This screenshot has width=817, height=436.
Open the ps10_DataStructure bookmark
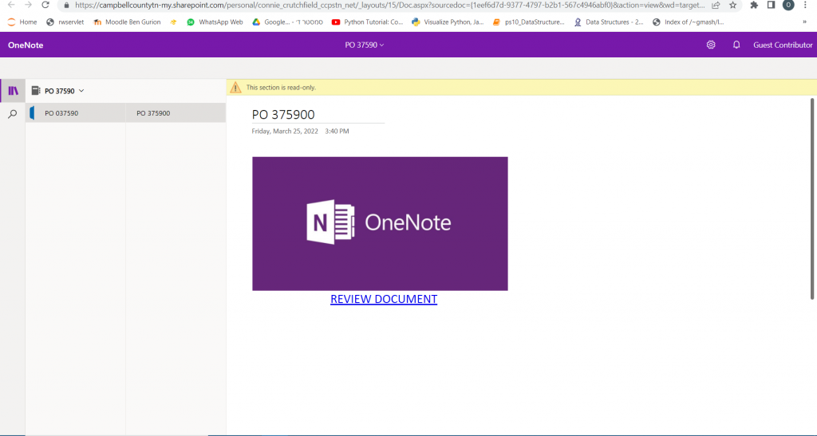[x=528, y=22]
